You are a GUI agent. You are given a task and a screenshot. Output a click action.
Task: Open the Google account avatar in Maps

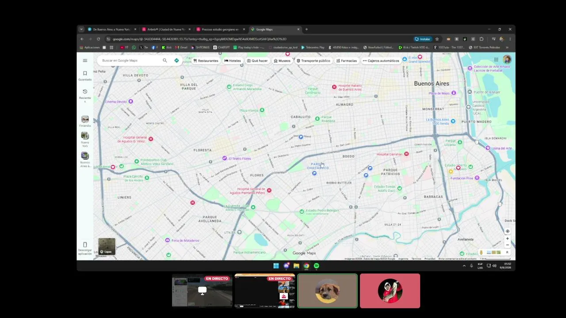507,60
